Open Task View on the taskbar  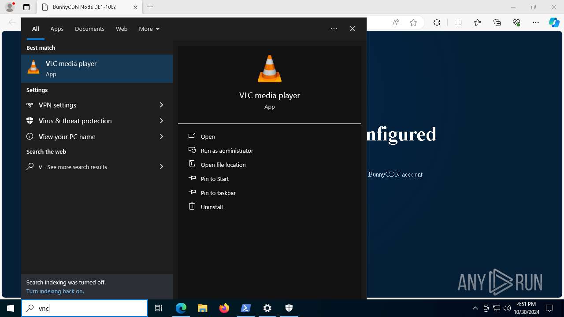(x=159, y=308)
